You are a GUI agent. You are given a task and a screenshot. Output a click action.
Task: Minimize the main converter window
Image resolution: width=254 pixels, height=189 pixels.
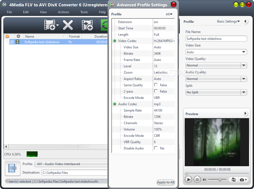[x=236, y=4]
